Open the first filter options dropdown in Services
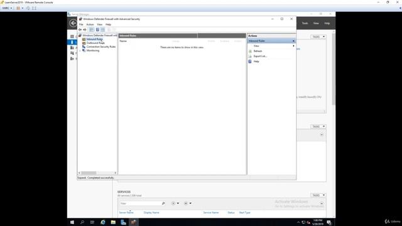402x226 pixels. coord(175,203)
